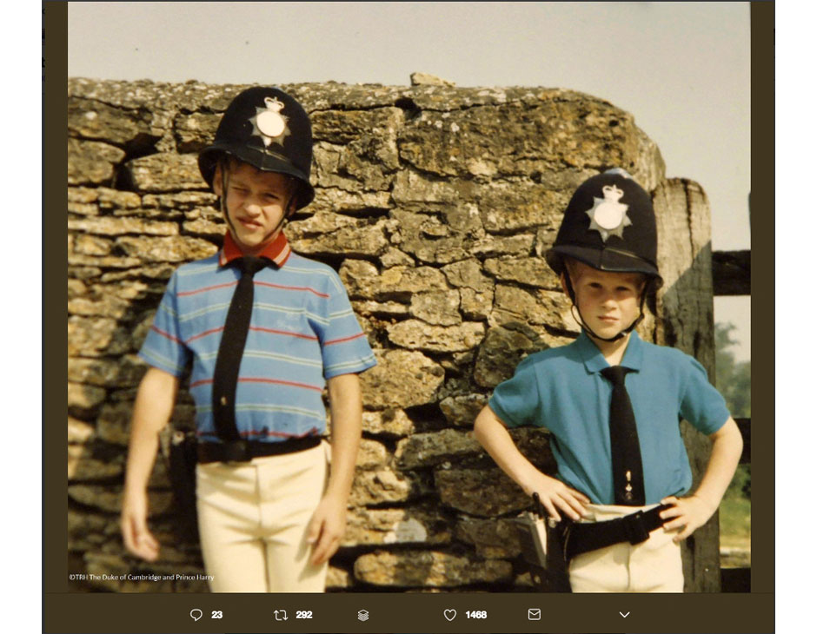
Task: Click the copyright caption text on photo
Action: [x=142, y=578]
